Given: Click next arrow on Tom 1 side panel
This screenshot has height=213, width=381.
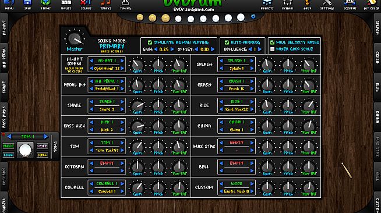Looking at the screenshot, I should point(45,137).
